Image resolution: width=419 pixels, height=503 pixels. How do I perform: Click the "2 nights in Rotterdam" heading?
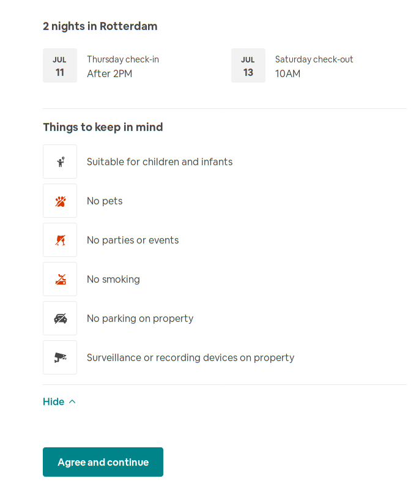point(100,26)
